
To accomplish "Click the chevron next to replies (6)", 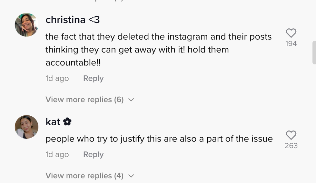I will point(131,100).
